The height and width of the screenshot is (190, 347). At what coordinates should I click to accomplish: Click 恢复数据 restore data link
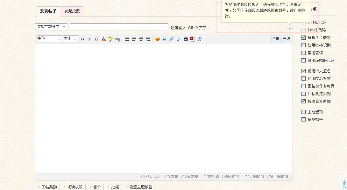(191, 177)
